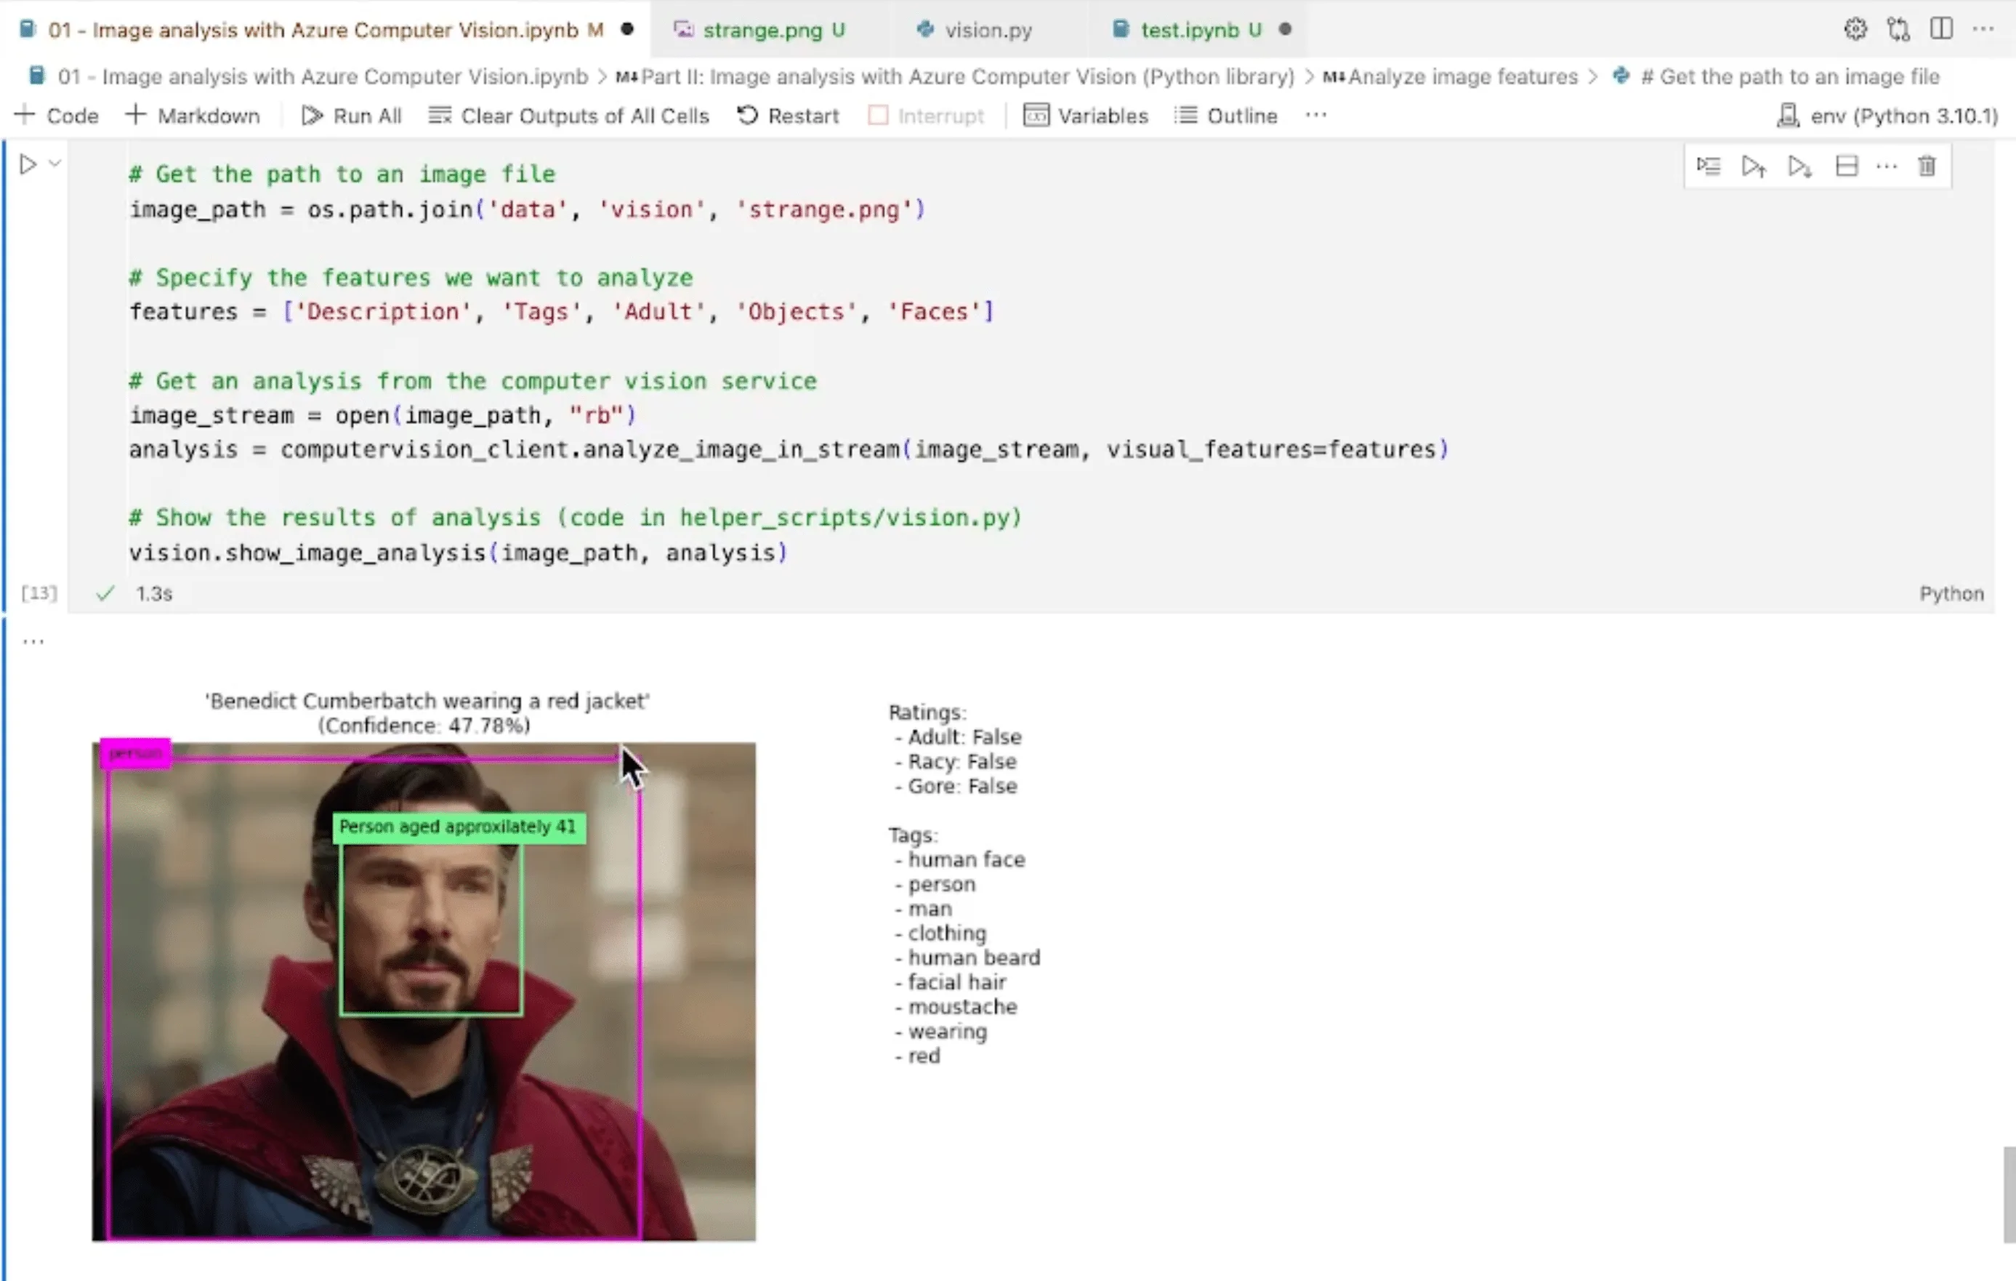
Task: Select the env (Python 3.10.1) kernel
Action: 1887,116
